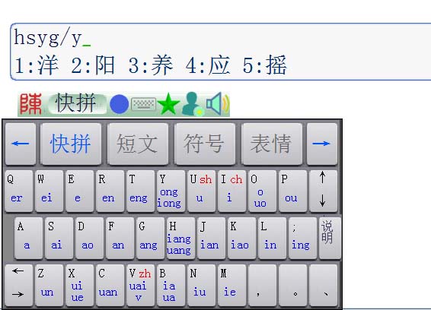Toggle the speaker sound icon

[218, 103]
